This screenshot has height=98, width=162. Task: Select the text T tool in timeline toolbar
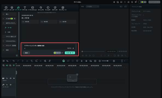click(32, 61)
